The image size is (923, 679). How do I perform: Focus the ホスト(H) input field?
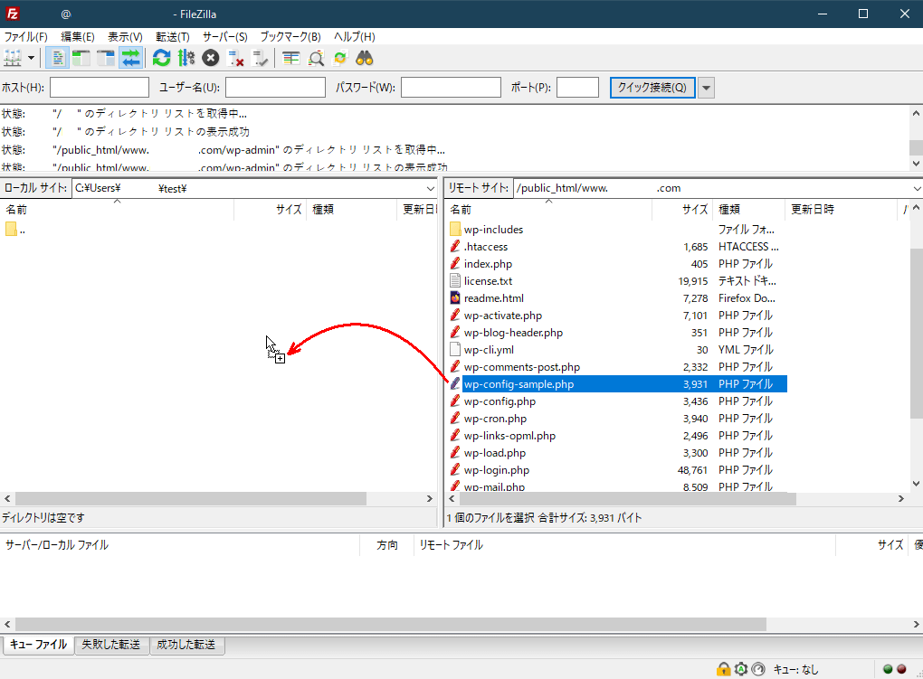click(x=100, y=88)
